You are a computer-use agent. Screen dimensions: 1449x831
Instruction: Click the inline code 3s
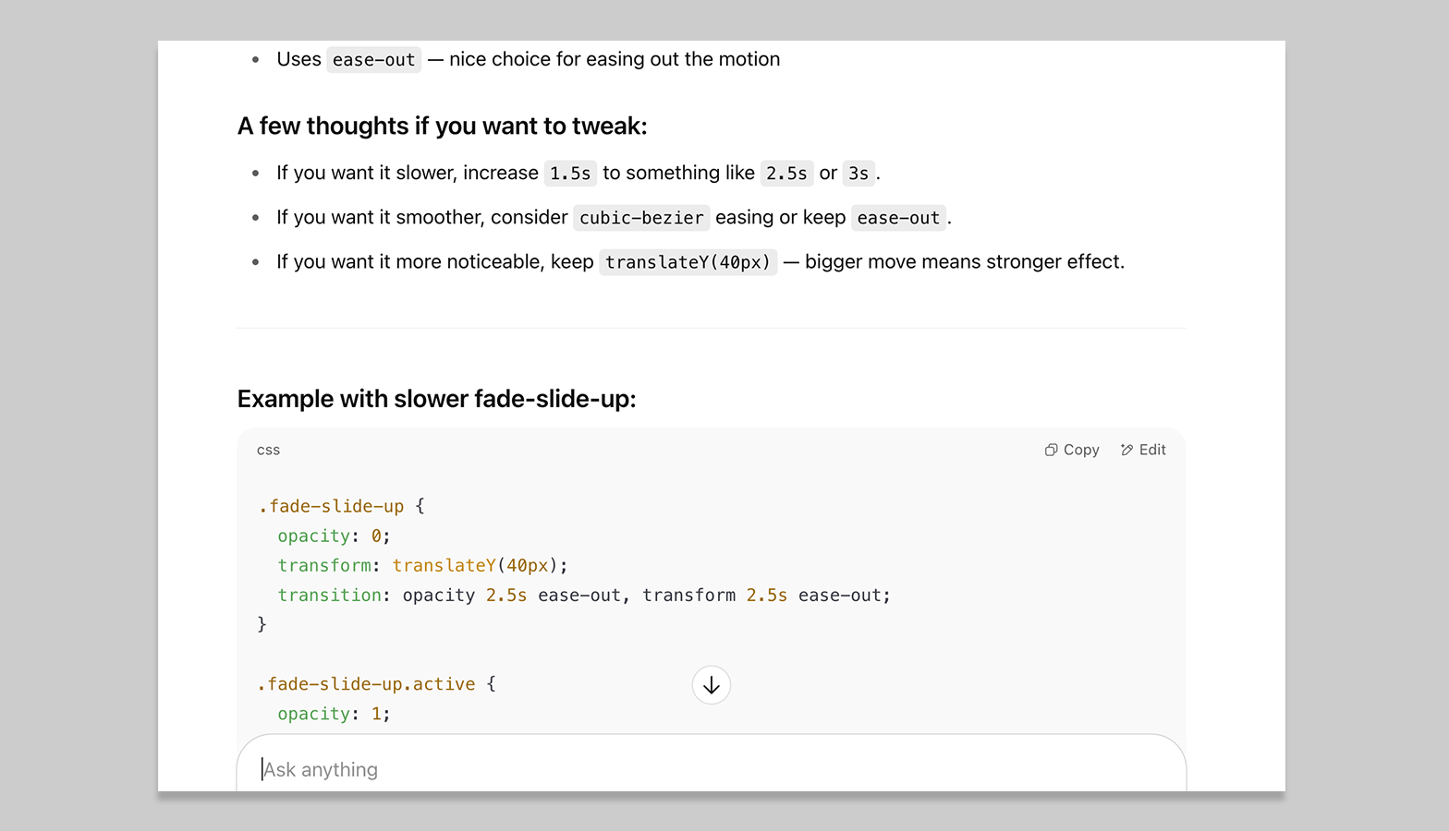(x=858, y=174)
